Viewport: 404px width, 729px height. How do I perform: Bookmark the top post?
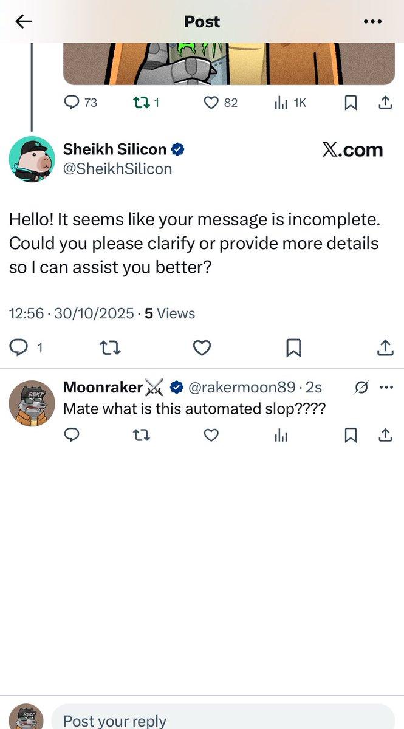pyautogui.click(x=351, y=103)
